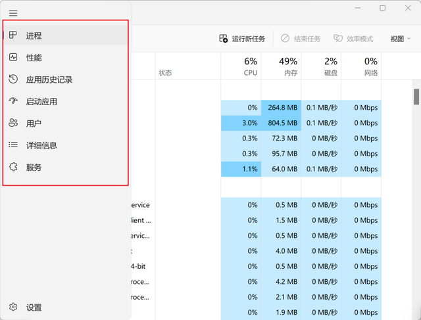Select the 应用历史记录 history icon
This screenshot has width=421, height=320.
[x=13, y=79]
